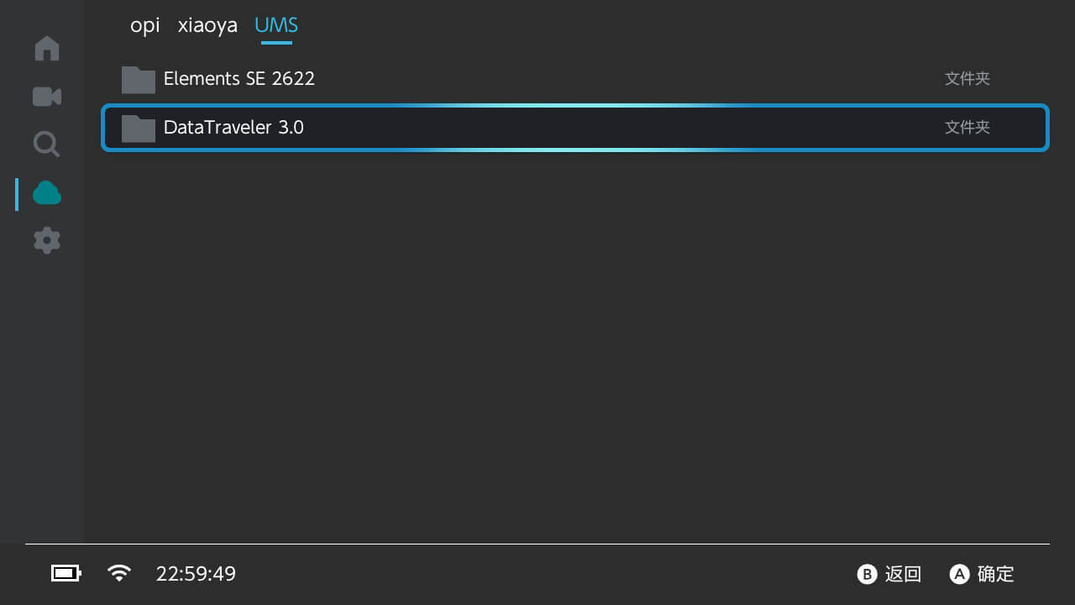The height and width of the screenshot is (605, 1075).
Task: Open the Search magnifier in sidebar
Action: pos(46,145)
